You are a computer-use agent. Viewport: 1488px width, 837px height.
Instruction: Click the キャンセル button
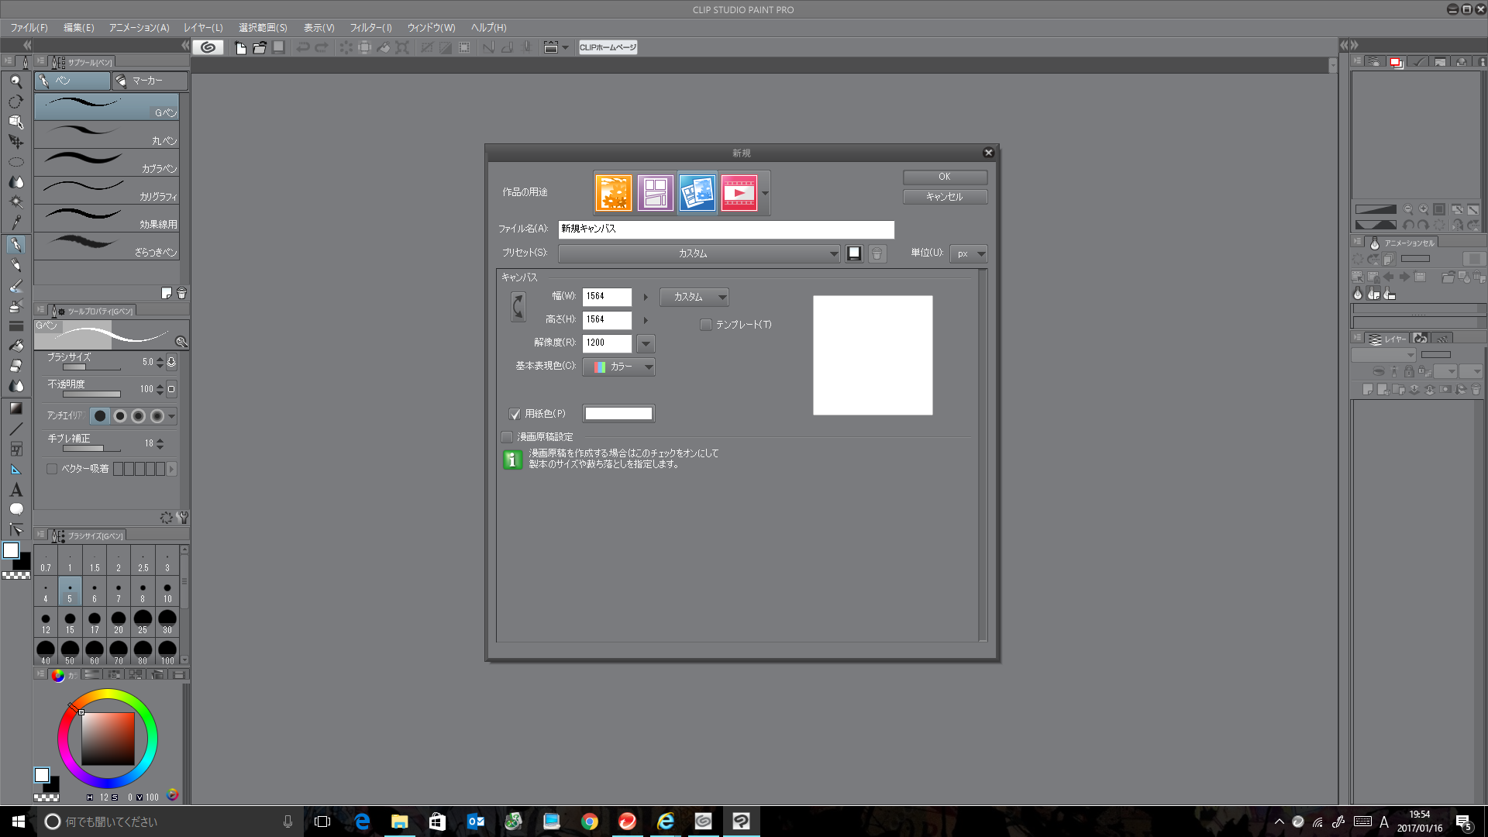click(944, 197)
